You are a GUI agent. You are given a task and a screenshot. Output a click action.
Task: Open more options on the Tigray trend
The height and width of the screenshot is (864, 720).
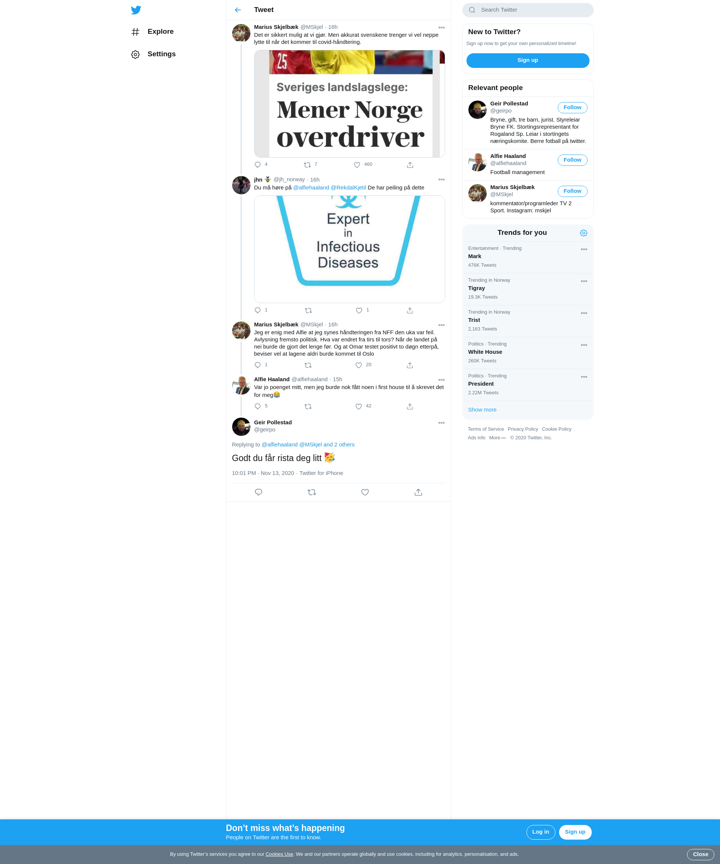584,281
